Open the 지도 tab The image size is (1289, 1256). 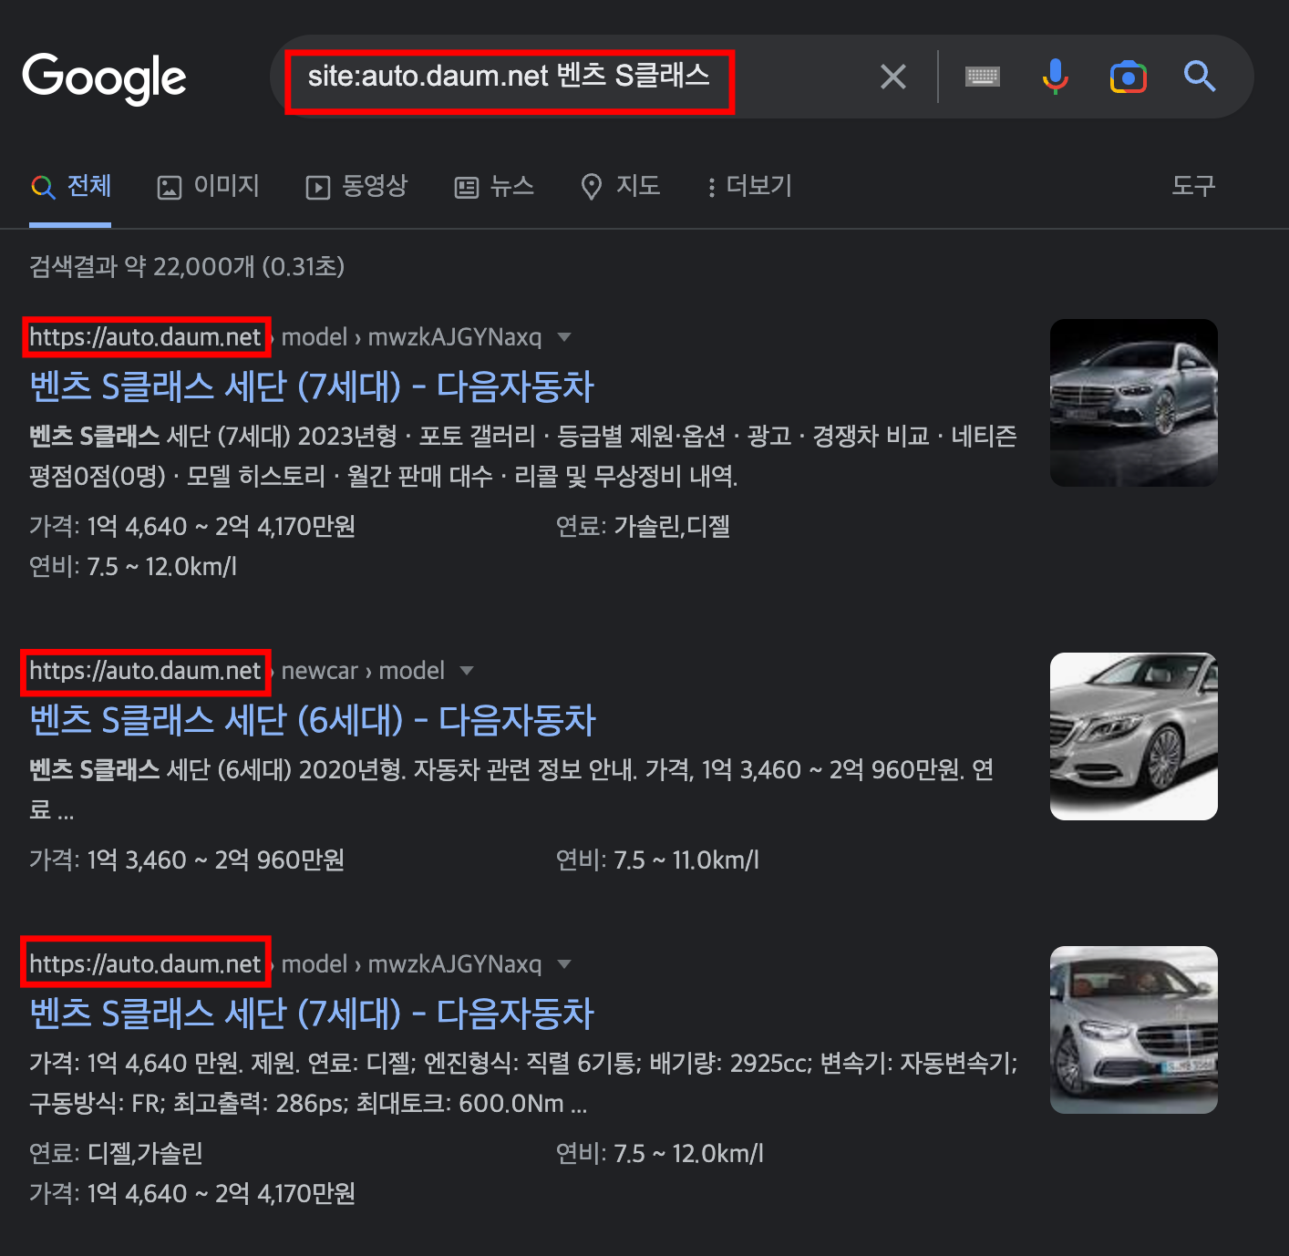pyautogui.click(x=620, y=186)
